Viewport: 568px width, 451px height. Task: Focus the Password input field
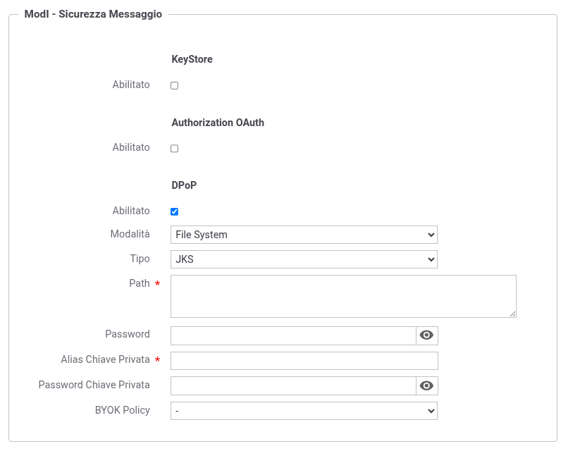pyautogui.click(x=293, y=335)
